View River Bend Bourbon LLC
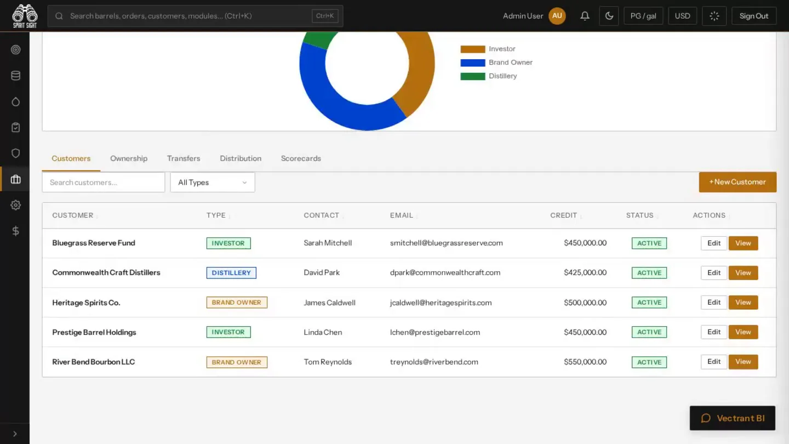The width and height of the screenshot is (789, 444). point(743,362)
